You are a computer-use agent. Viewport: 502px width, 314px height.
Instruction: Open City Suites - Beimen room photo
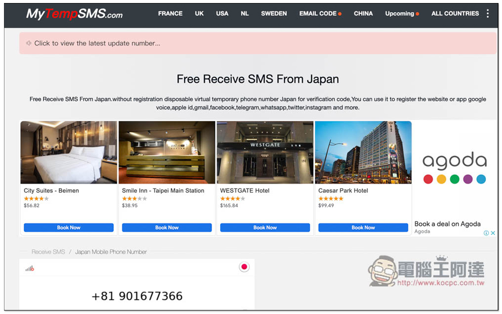pos(68,152)
